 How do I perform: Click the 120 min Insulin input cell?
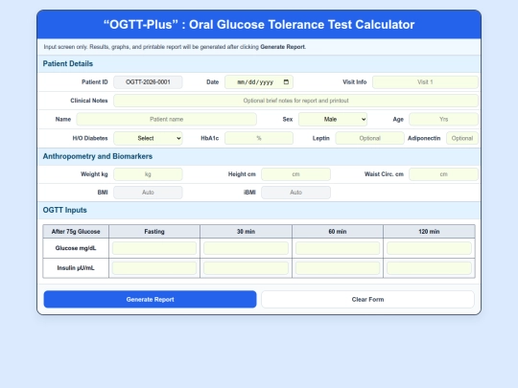(429, 268)
